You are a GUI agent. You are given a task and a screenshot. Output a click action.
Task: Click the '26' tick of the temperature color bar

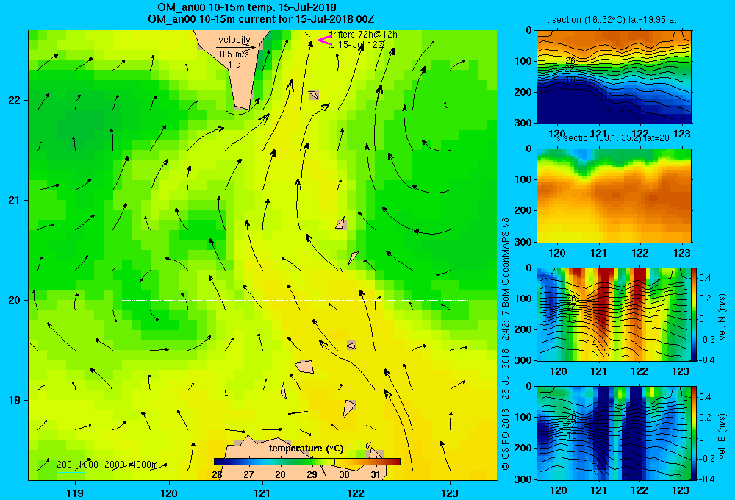point(217,475)
